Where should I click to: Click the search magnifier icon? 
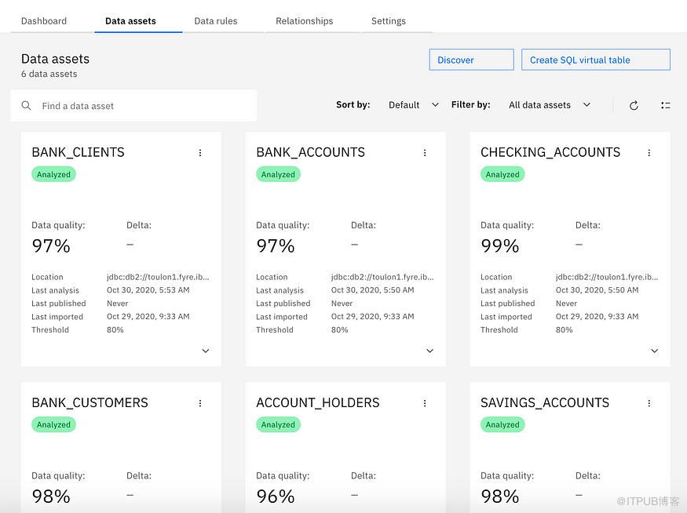click(27, 106)
